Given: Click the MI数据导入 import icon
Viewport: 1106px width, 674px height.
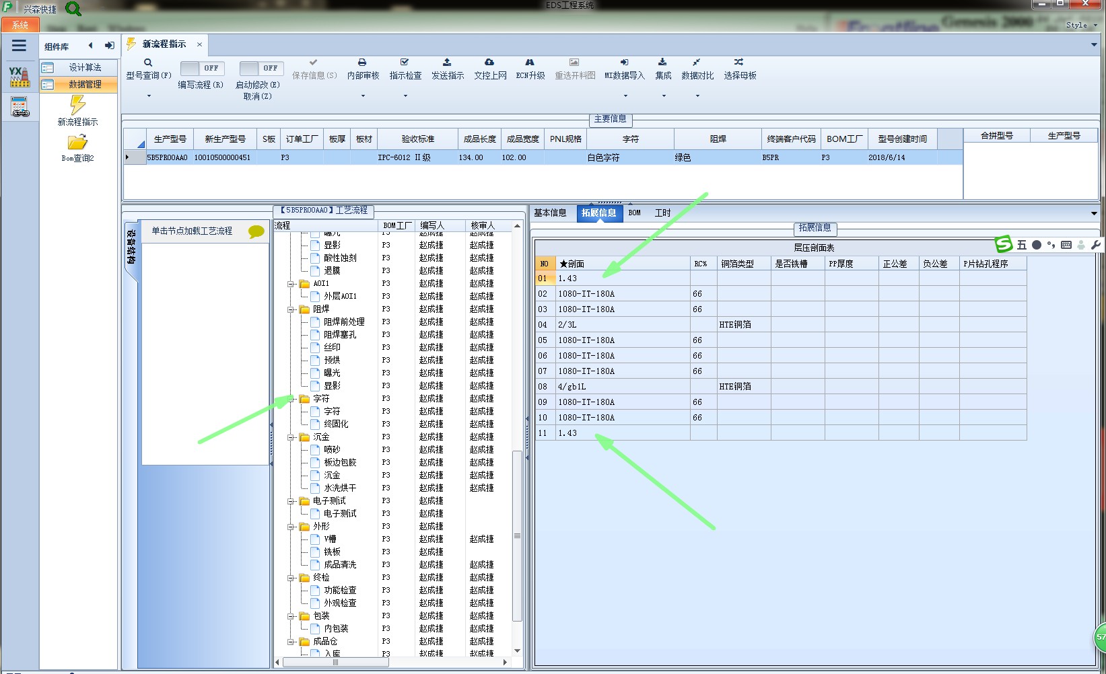Looking at the screenshot, I should pyautogui.click(x=624, y=63).
